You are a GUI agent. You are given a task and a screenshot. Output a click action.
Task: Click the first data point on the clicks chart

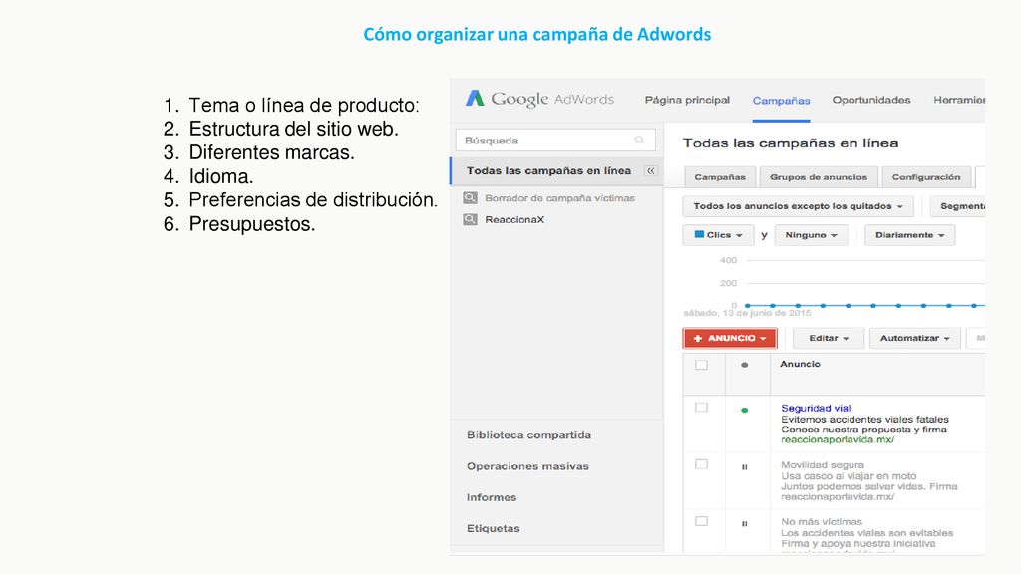point(748,305)
